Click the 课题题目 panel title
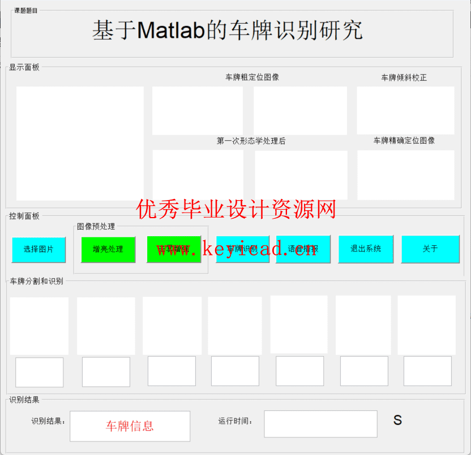The height and width of the screenshot is (455, 471). coord(26,11)
